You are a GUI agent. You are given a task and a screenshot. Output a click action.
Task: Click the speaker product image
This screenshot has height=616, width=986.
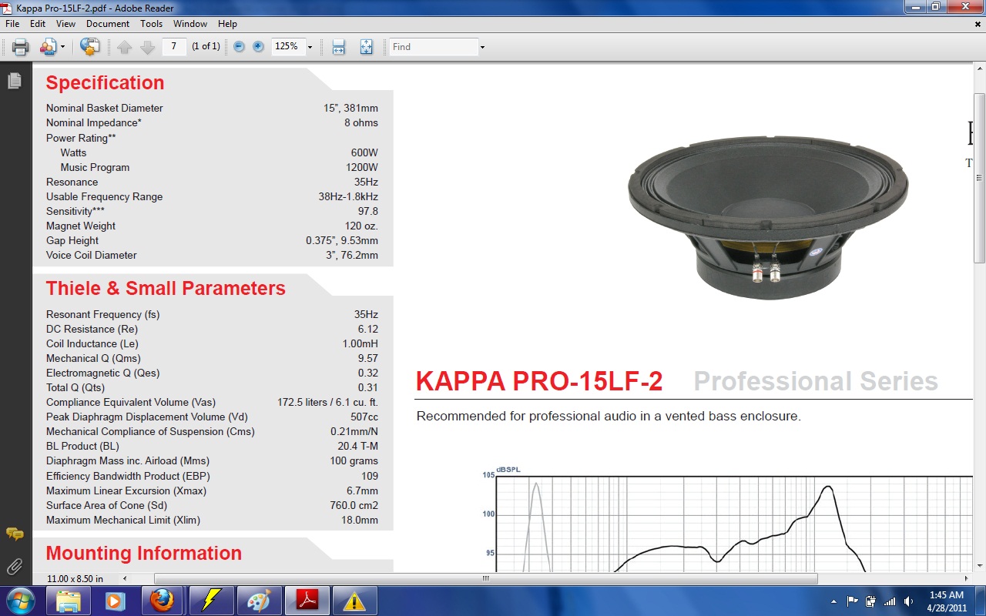pos(769,219)
